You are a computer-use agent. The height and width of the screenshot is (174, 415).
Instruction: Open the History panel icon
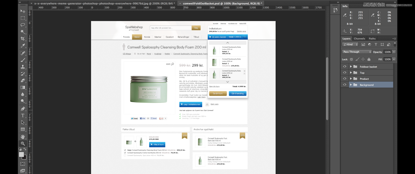(x=336, y=10)
